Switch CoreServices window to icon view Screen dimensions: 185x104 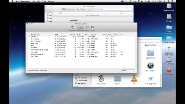64,9
